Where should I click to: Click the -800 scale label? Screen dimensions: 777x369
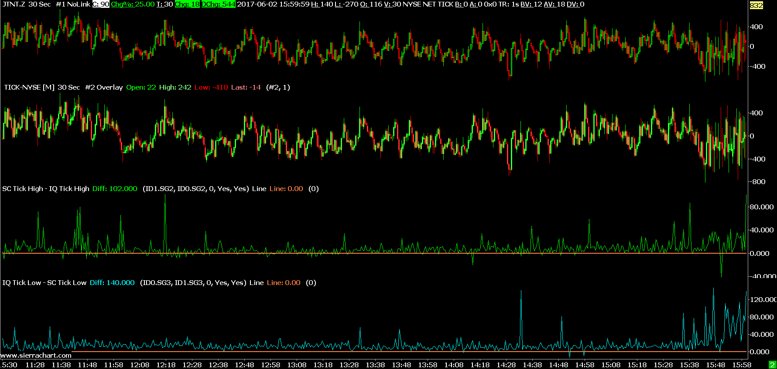click(x=757, y=182)
